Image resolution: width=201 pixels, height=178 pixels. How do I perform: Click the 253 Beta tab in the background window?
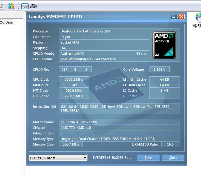click(7, 22)
